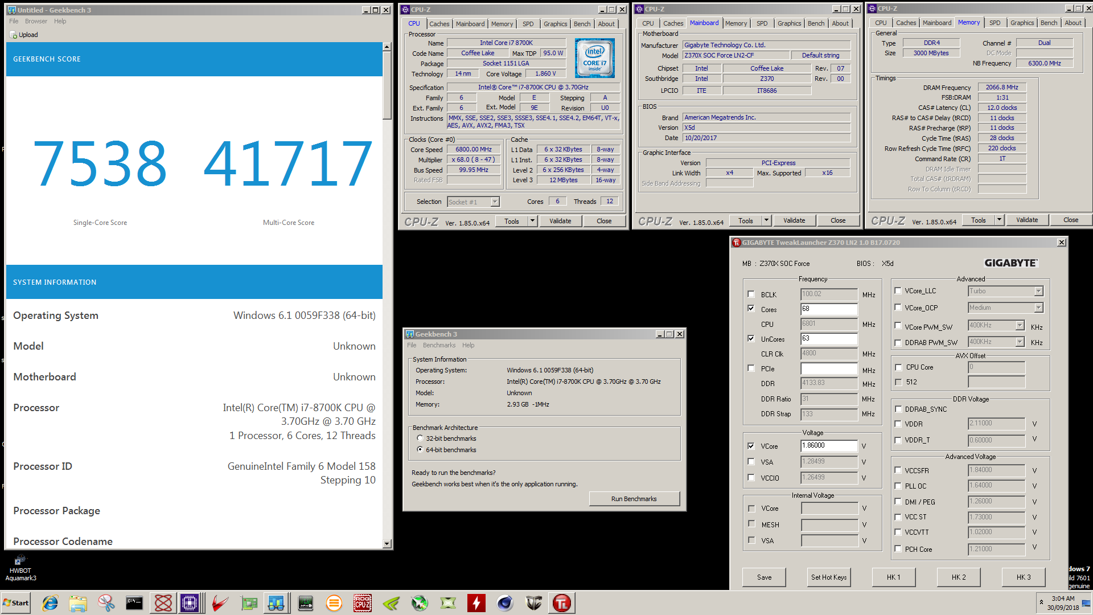Open Browser menu in Geekbench results window
This screenshot has width=1093, height=615.
coord(36,21)
